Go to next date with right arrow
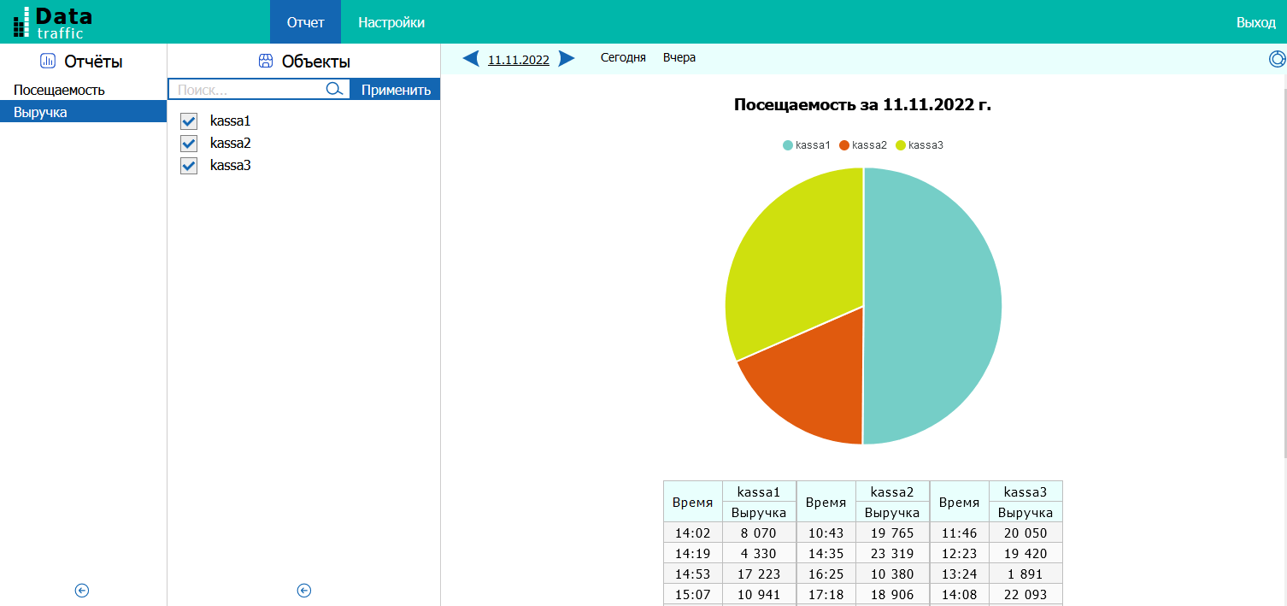The image size is (1287, 606). pos(566,59)
